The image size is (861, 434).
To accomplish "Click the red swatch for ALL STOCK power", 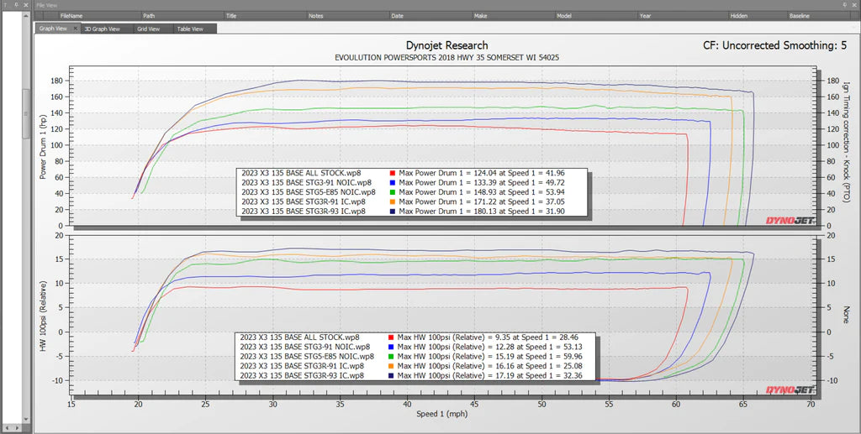I will [x=393, y=173].
